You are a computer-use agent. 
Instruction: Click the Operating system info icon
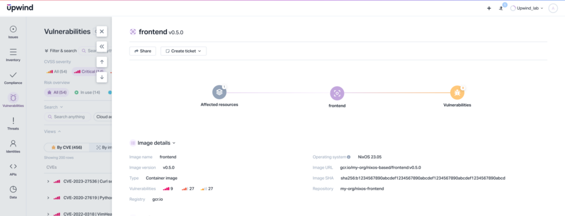349,158
